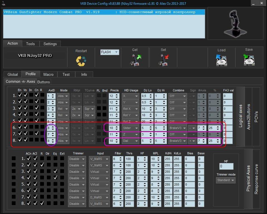The image size is (267, 214).
Task: Toggle leftmost checkbox for physical axis 1
Action: pyautogui.click(x=14, y=158)
